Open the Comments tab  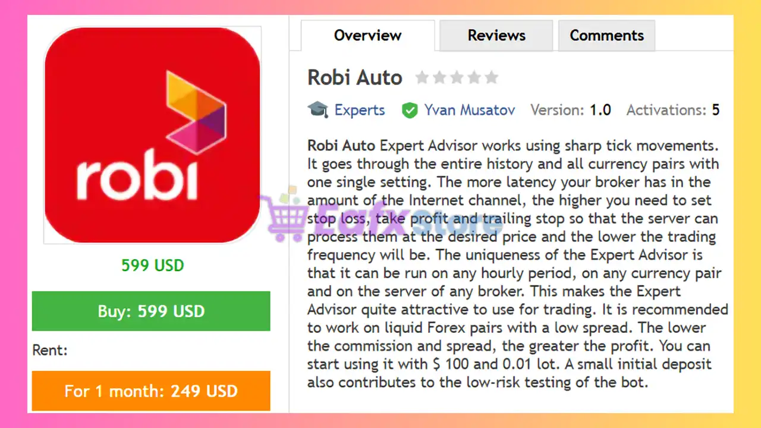pos(606,35)
